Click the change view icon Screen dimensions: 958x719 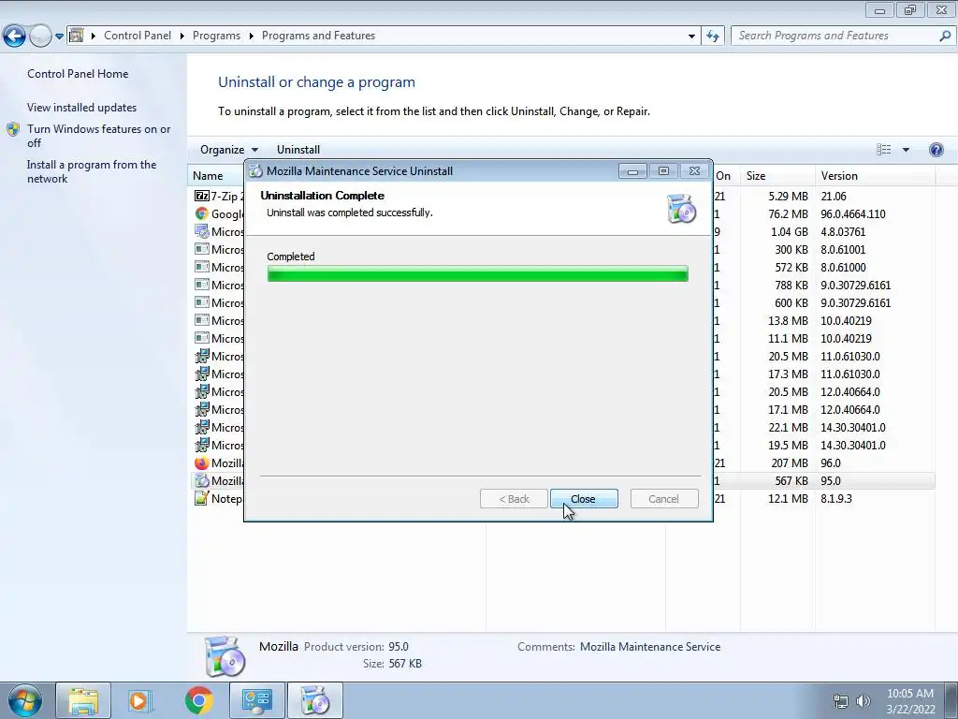tap(883, 150)
